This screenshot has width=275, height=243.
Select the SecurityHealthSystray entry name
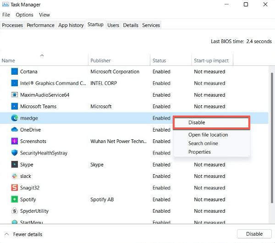tap(44, 153)
